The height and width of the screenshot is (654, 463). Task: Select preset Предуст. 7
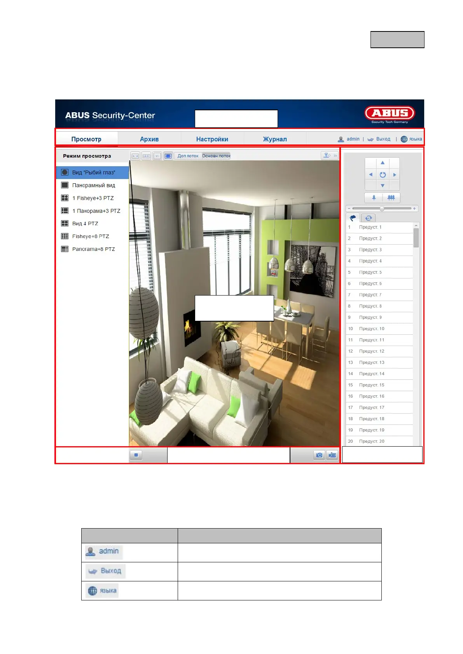tap(379, 295)
